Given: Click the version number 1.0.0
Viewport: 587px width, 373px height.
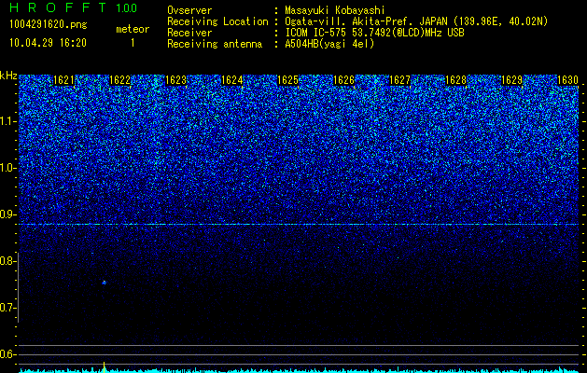Looking at the screenshot, I should click(126, 7).
